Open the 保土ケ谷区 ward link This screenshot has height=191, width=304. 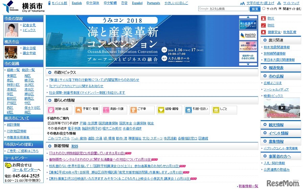tap(32, 108)
